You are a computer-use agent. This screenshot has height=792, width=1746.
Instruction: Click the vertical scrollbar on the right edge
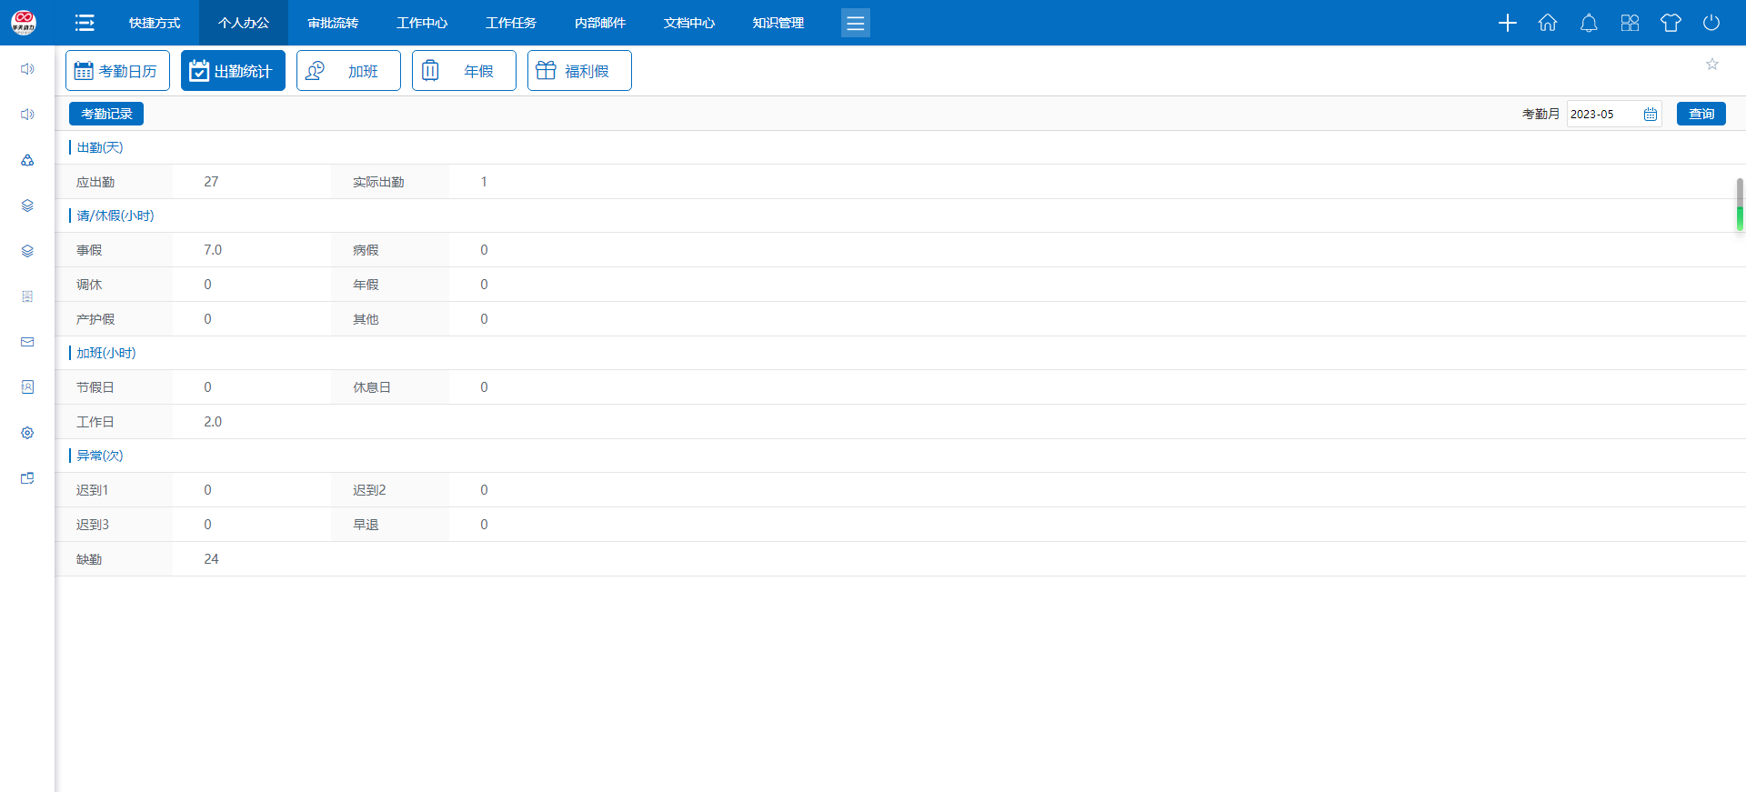(1740, 205)
